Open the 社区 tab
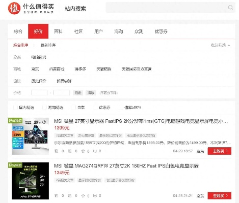The image size is (239, 203). point(78,31)
